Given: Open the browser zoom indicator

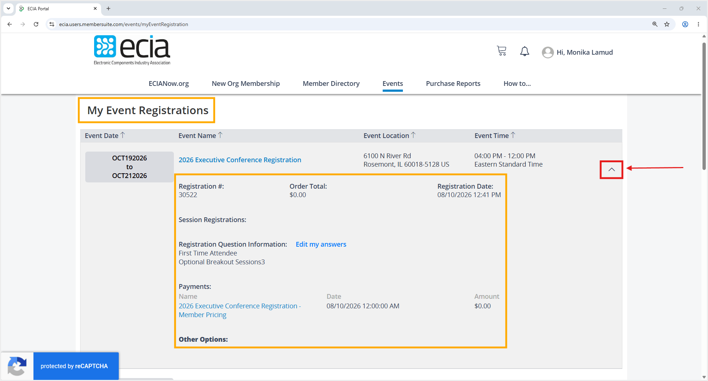Looking at the screenshot, I should point(655,24).
